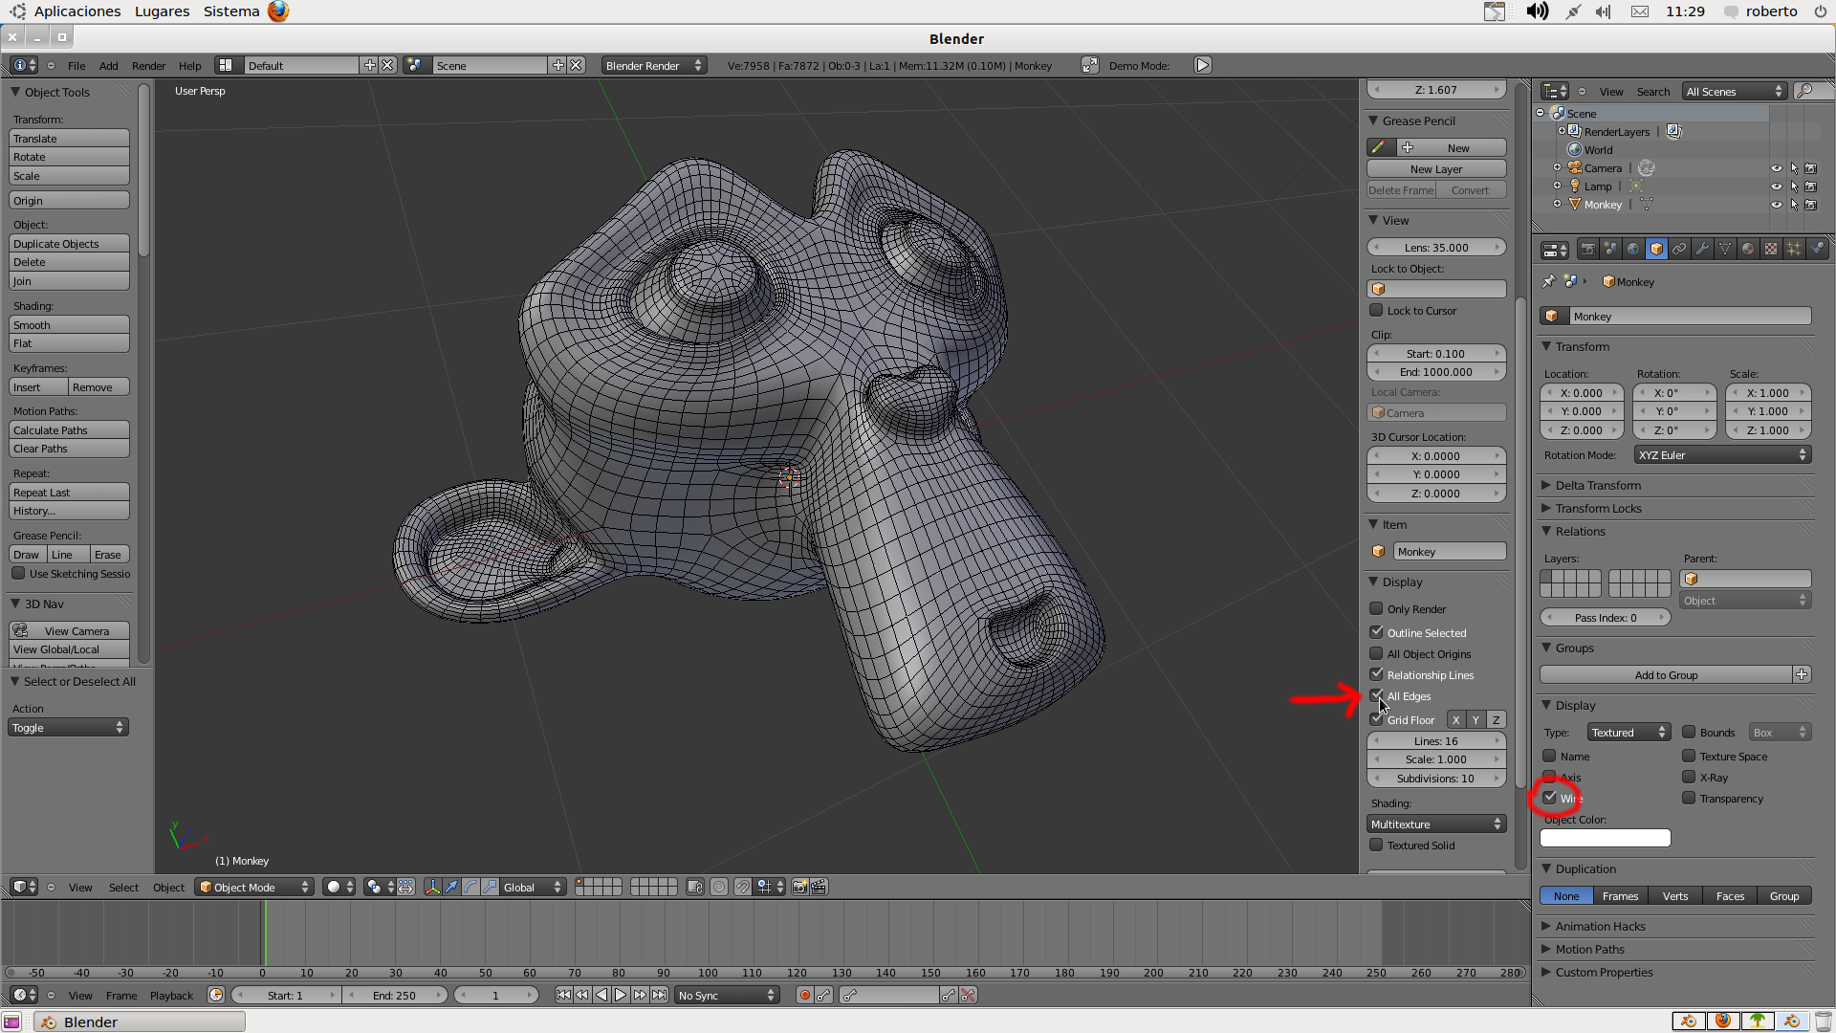This screenshot has height=1033, width=1836.
Task: Expand the Delta Transform panel
Action: (x=1598, y=485)
